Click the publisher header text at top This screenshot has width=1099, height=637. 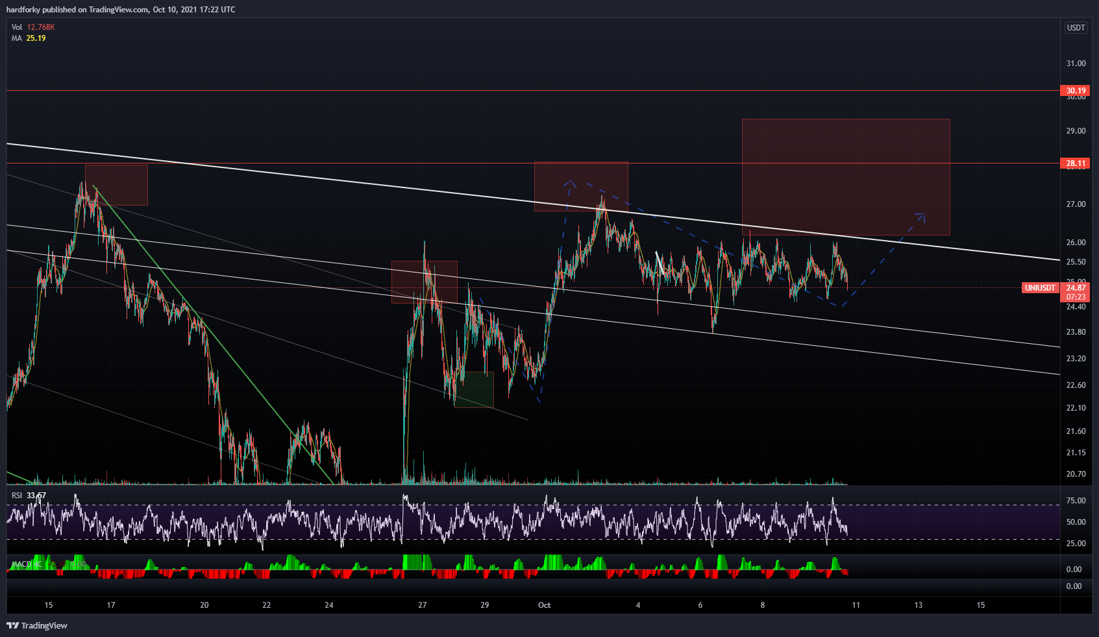pyautogui.click(x=121, y=10)
